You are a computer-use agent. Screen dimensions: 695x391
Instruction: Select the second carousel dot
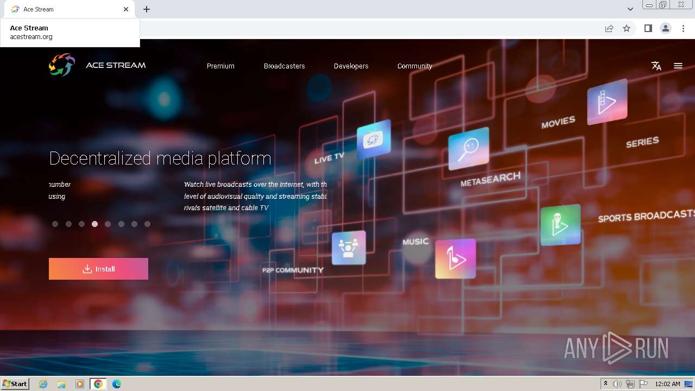click(68, 224)
